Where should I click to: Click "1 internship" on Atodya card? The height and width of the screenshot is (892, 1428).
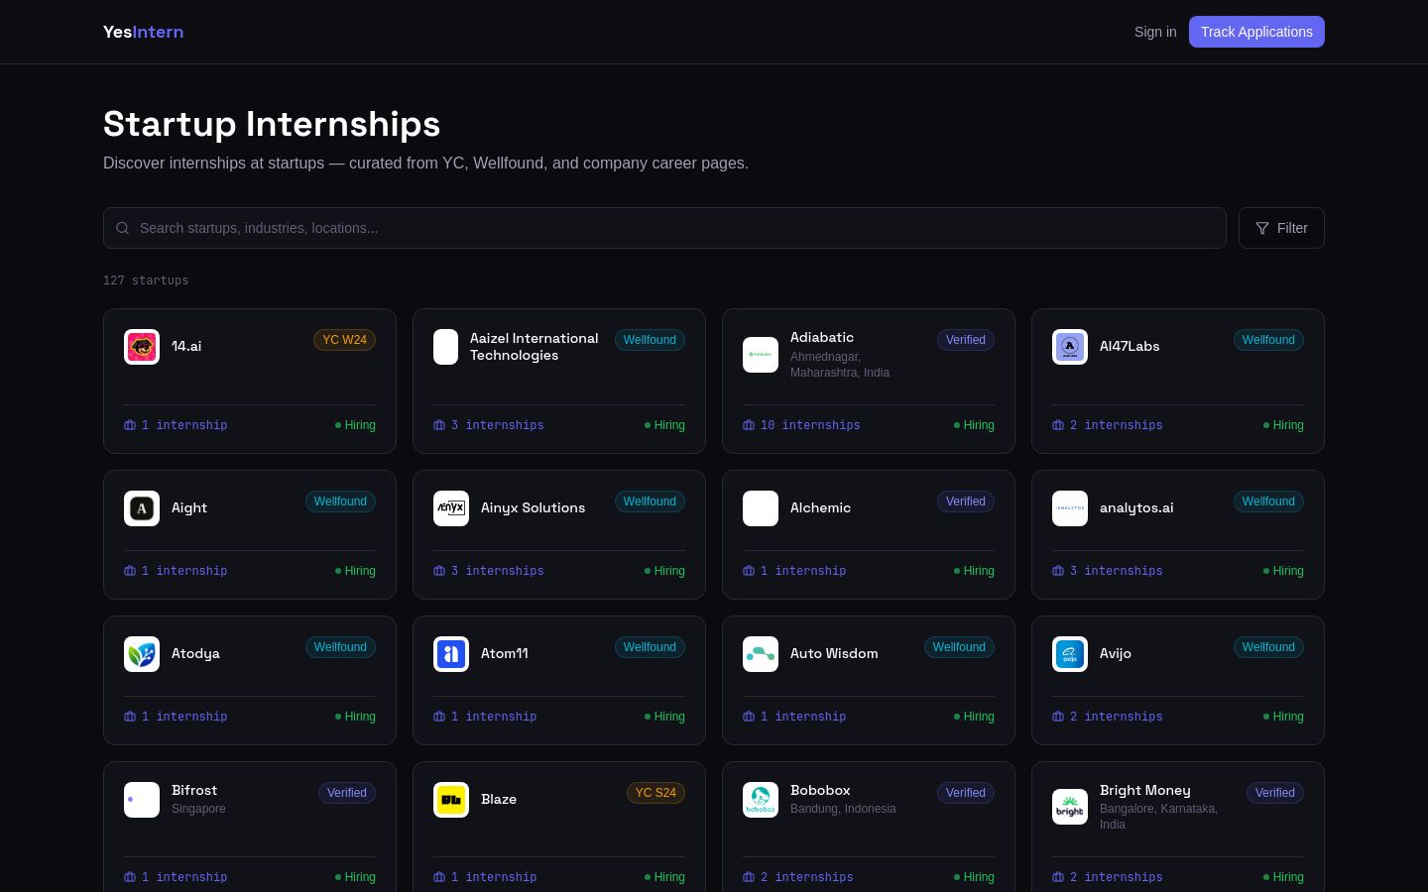click(x=184, y=717)
